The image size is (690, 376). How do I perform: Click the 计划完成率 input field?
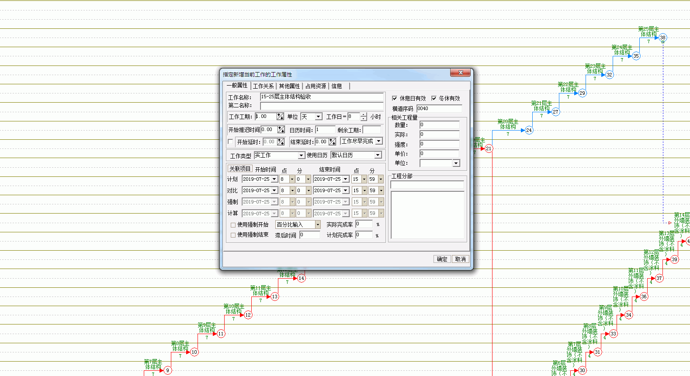tap(364, 235)
